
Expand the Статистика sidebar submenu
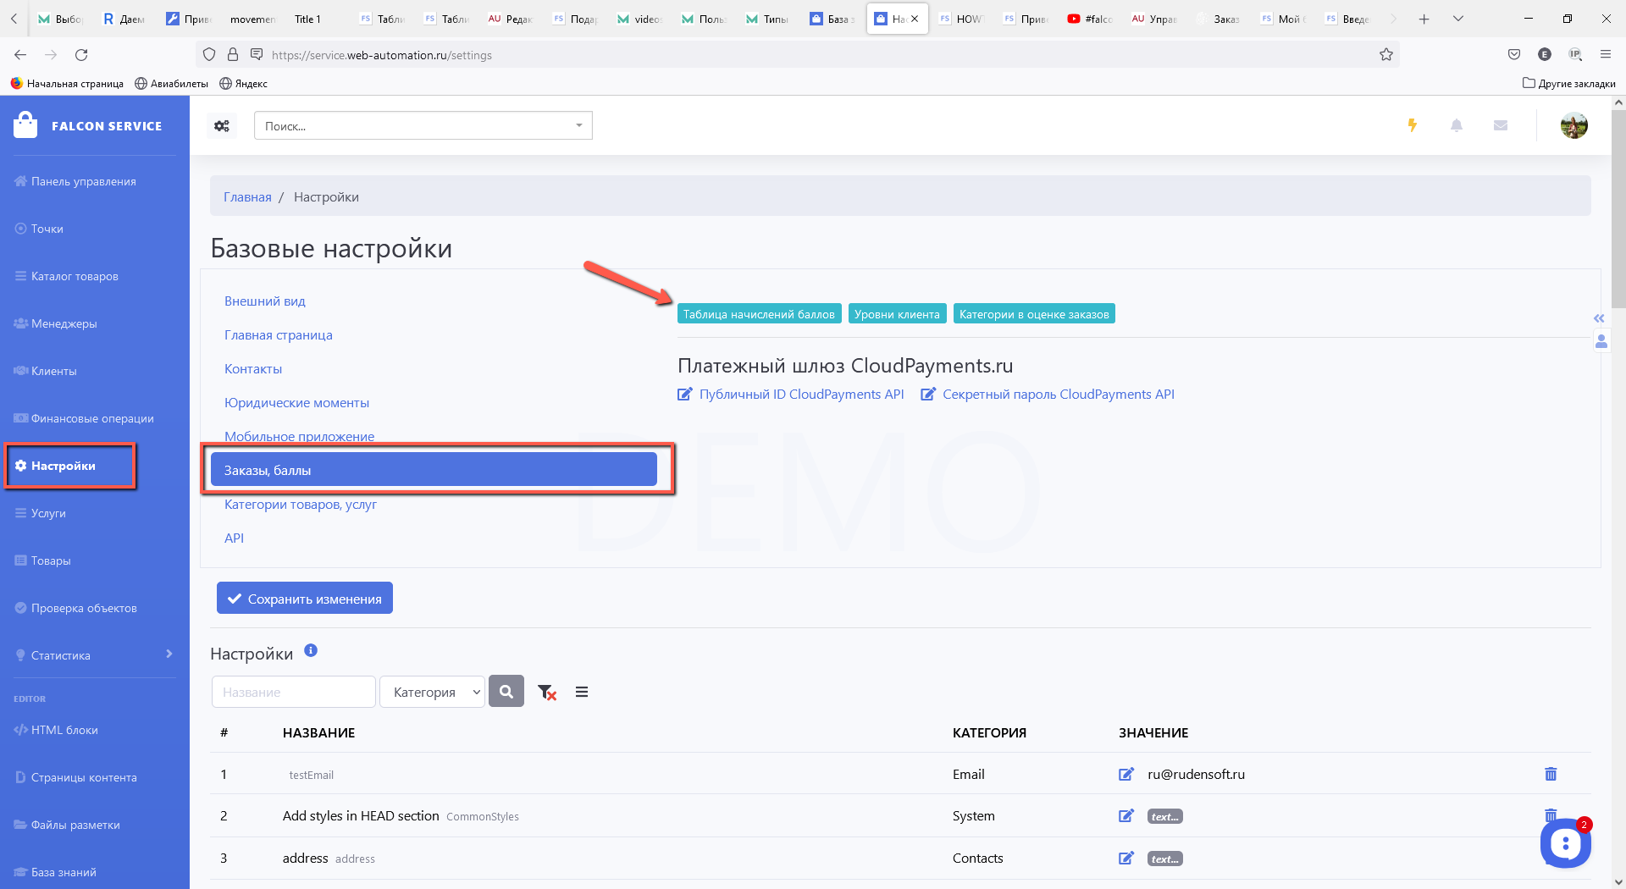[169, 654]
